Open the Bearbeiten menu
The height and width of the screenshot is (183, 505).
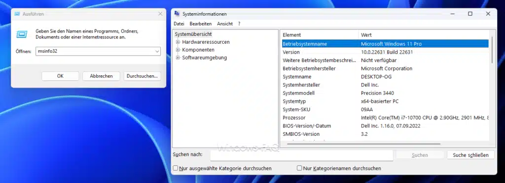click(201, 24)
